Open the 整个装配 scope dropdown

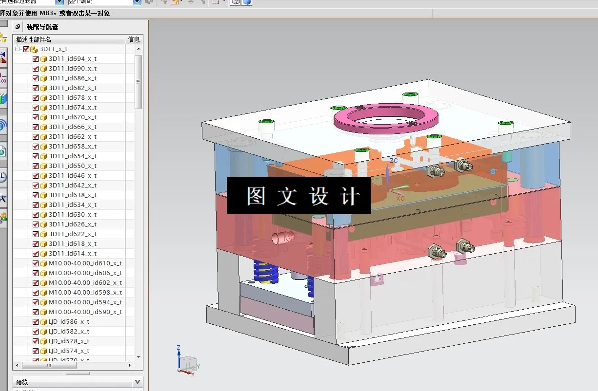click(136, 1)
